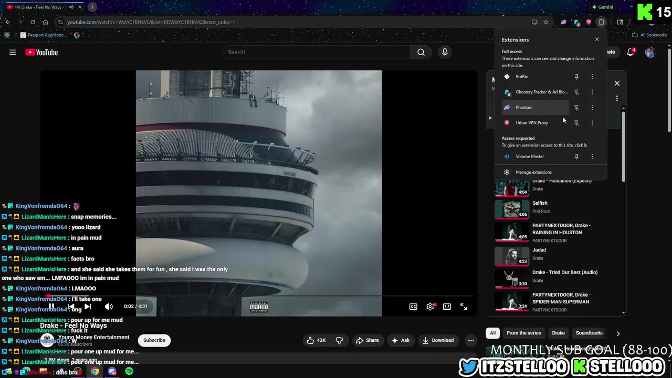Click the browser extensions puzzle icon

[601, 22]
